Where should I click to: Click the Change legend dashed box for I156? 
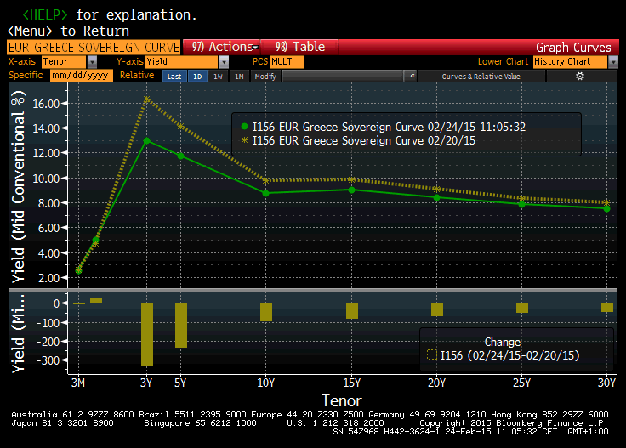click(x=431, y=354)
